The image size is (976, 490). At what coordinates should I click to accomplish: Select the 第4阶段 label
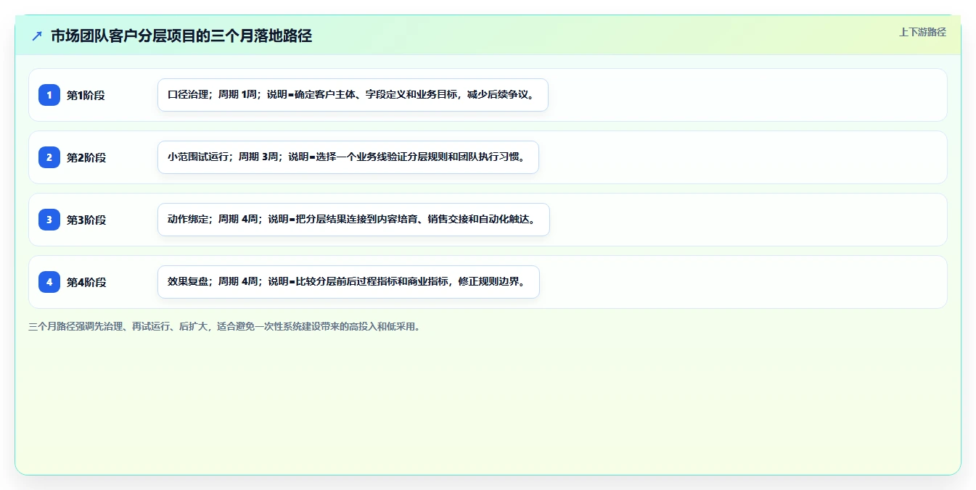point(86,282)
